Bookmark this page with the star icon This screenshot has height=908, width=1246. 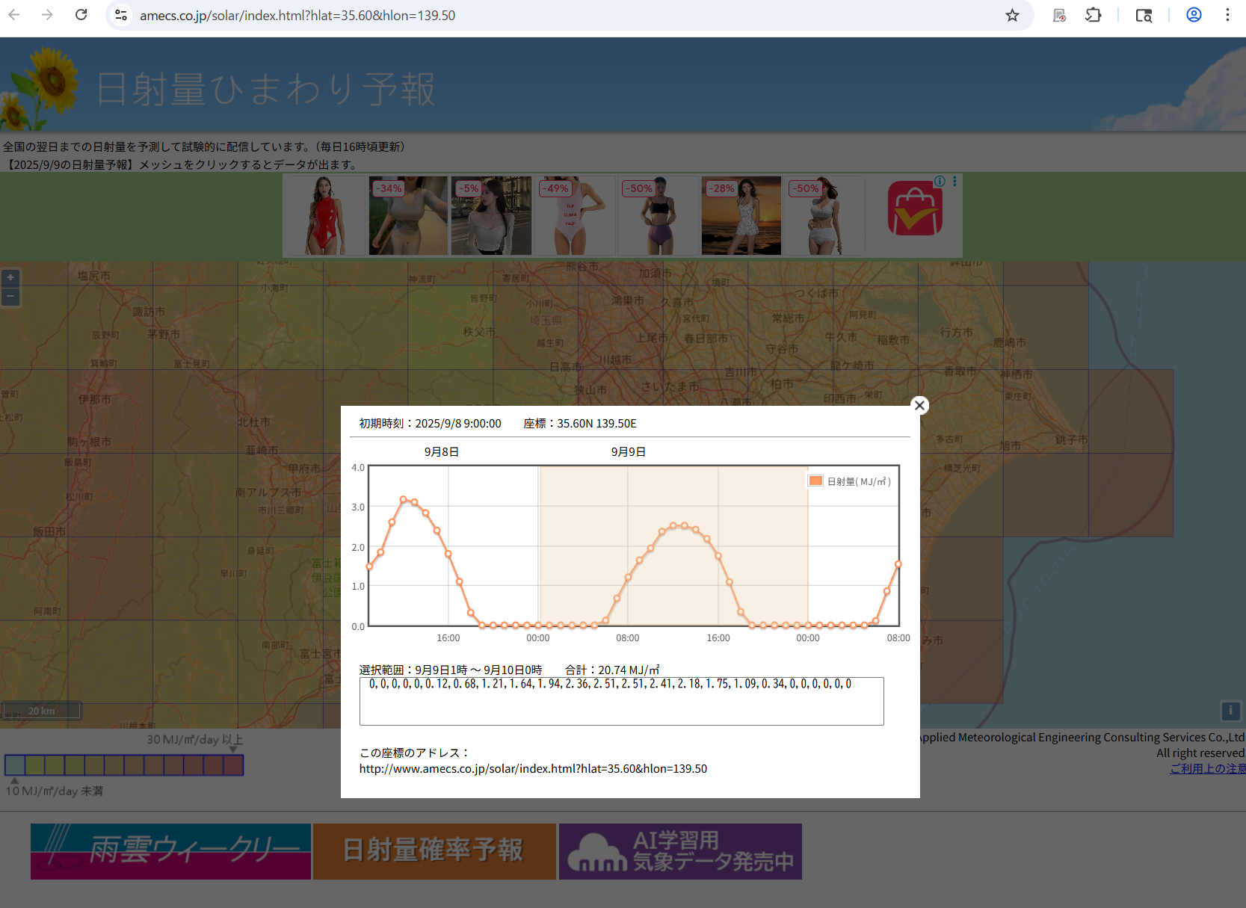pos(1012,15)
